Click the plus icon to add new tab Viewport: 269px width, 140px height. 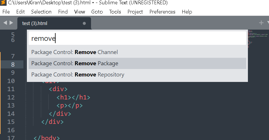coord(261,23)
